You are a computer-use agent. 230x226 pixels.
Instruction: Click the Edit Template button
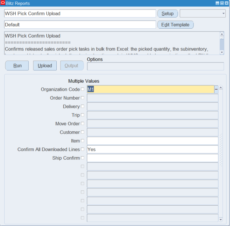pos(176,25)
